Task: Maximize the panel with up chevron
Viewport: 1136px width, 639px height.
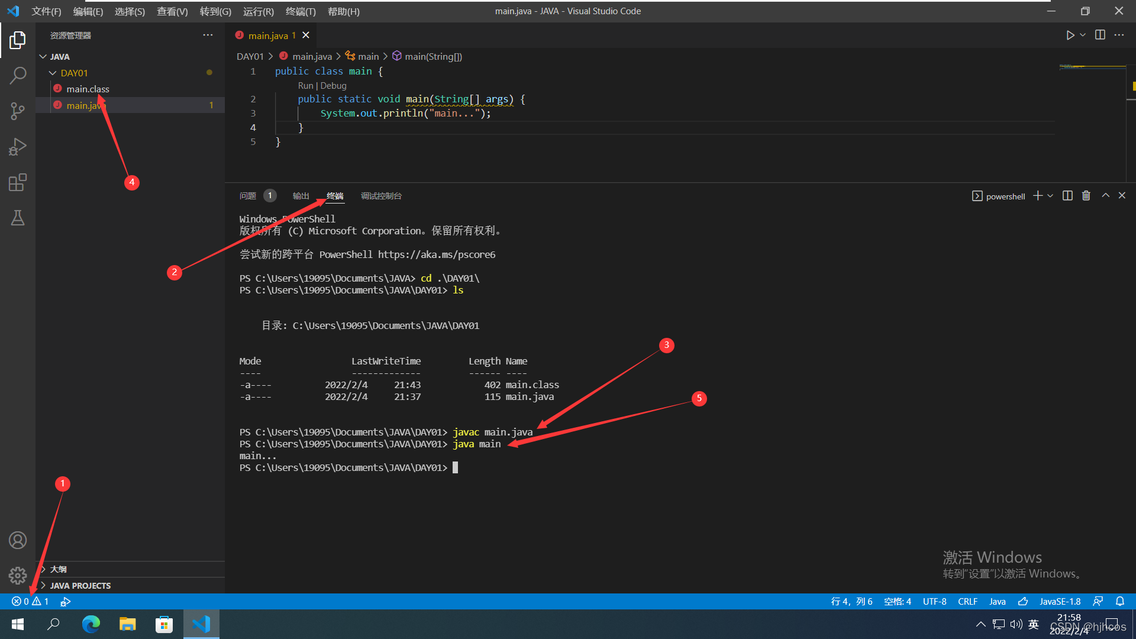Action: click(x=1105, y=196)
